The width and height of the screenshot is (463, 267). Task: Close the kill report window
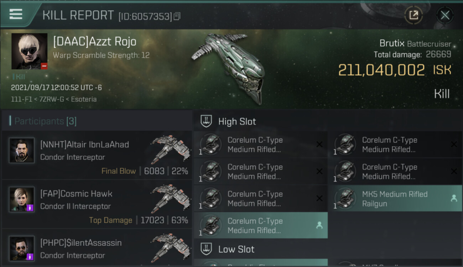445,15
